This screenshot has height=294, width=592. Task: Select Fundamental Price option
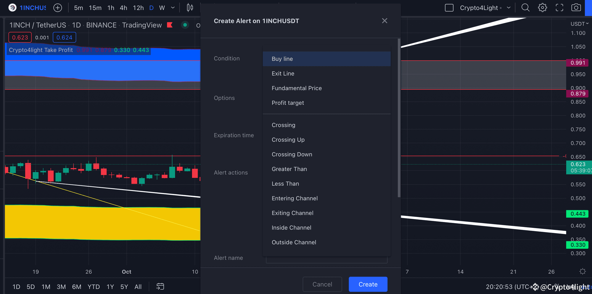click(x=326, y=88)
